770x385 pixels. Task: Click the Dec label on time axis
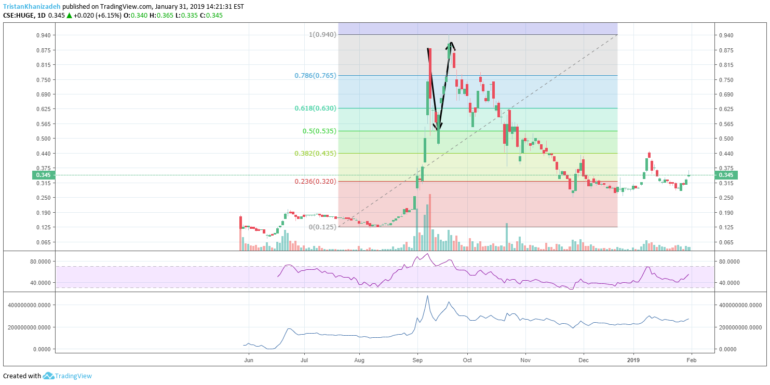point(584,359)
